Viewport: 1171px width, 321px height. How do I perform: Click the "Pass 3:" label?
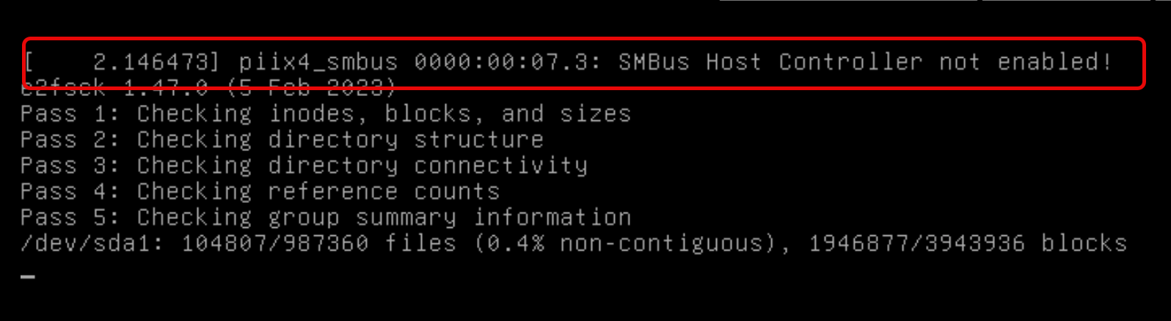(69, 166)
